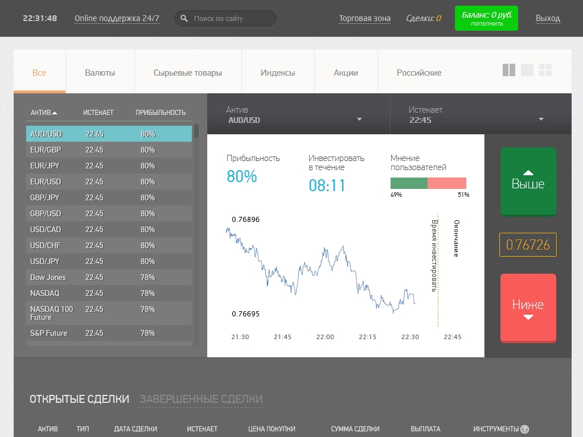Expand the Истекает 22:45 dropdown

(541, 119)
